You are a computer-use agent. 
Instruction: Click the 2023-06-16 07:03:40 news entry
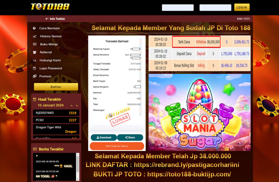point(47,171)
